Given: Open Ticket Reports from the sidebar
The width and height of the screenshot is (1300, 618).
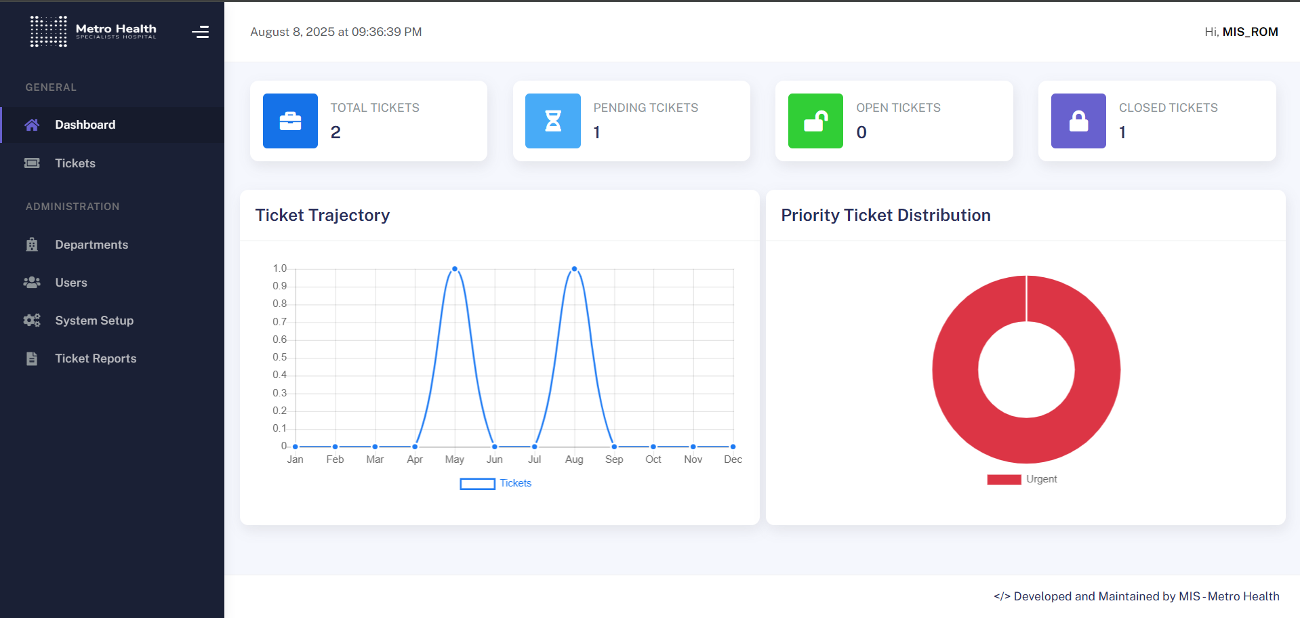Looking at the screenshot, I should click(x=95, y=358).
